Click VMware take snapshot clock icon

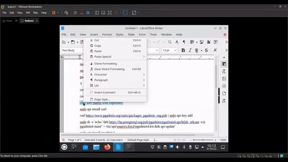tap(75, 13)
